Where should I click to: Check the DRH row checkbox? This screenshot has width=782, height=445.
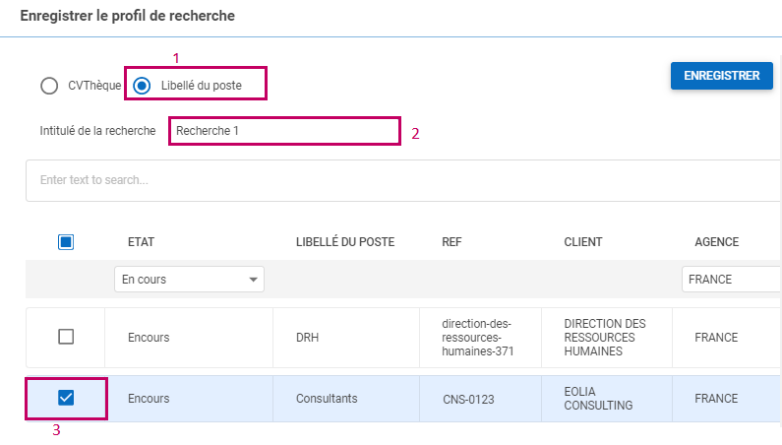pyautogui.click(x=66, y=337)
